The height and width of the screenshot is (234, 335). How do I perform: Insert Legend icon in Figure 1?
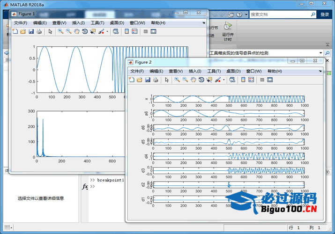pos(134,31)
